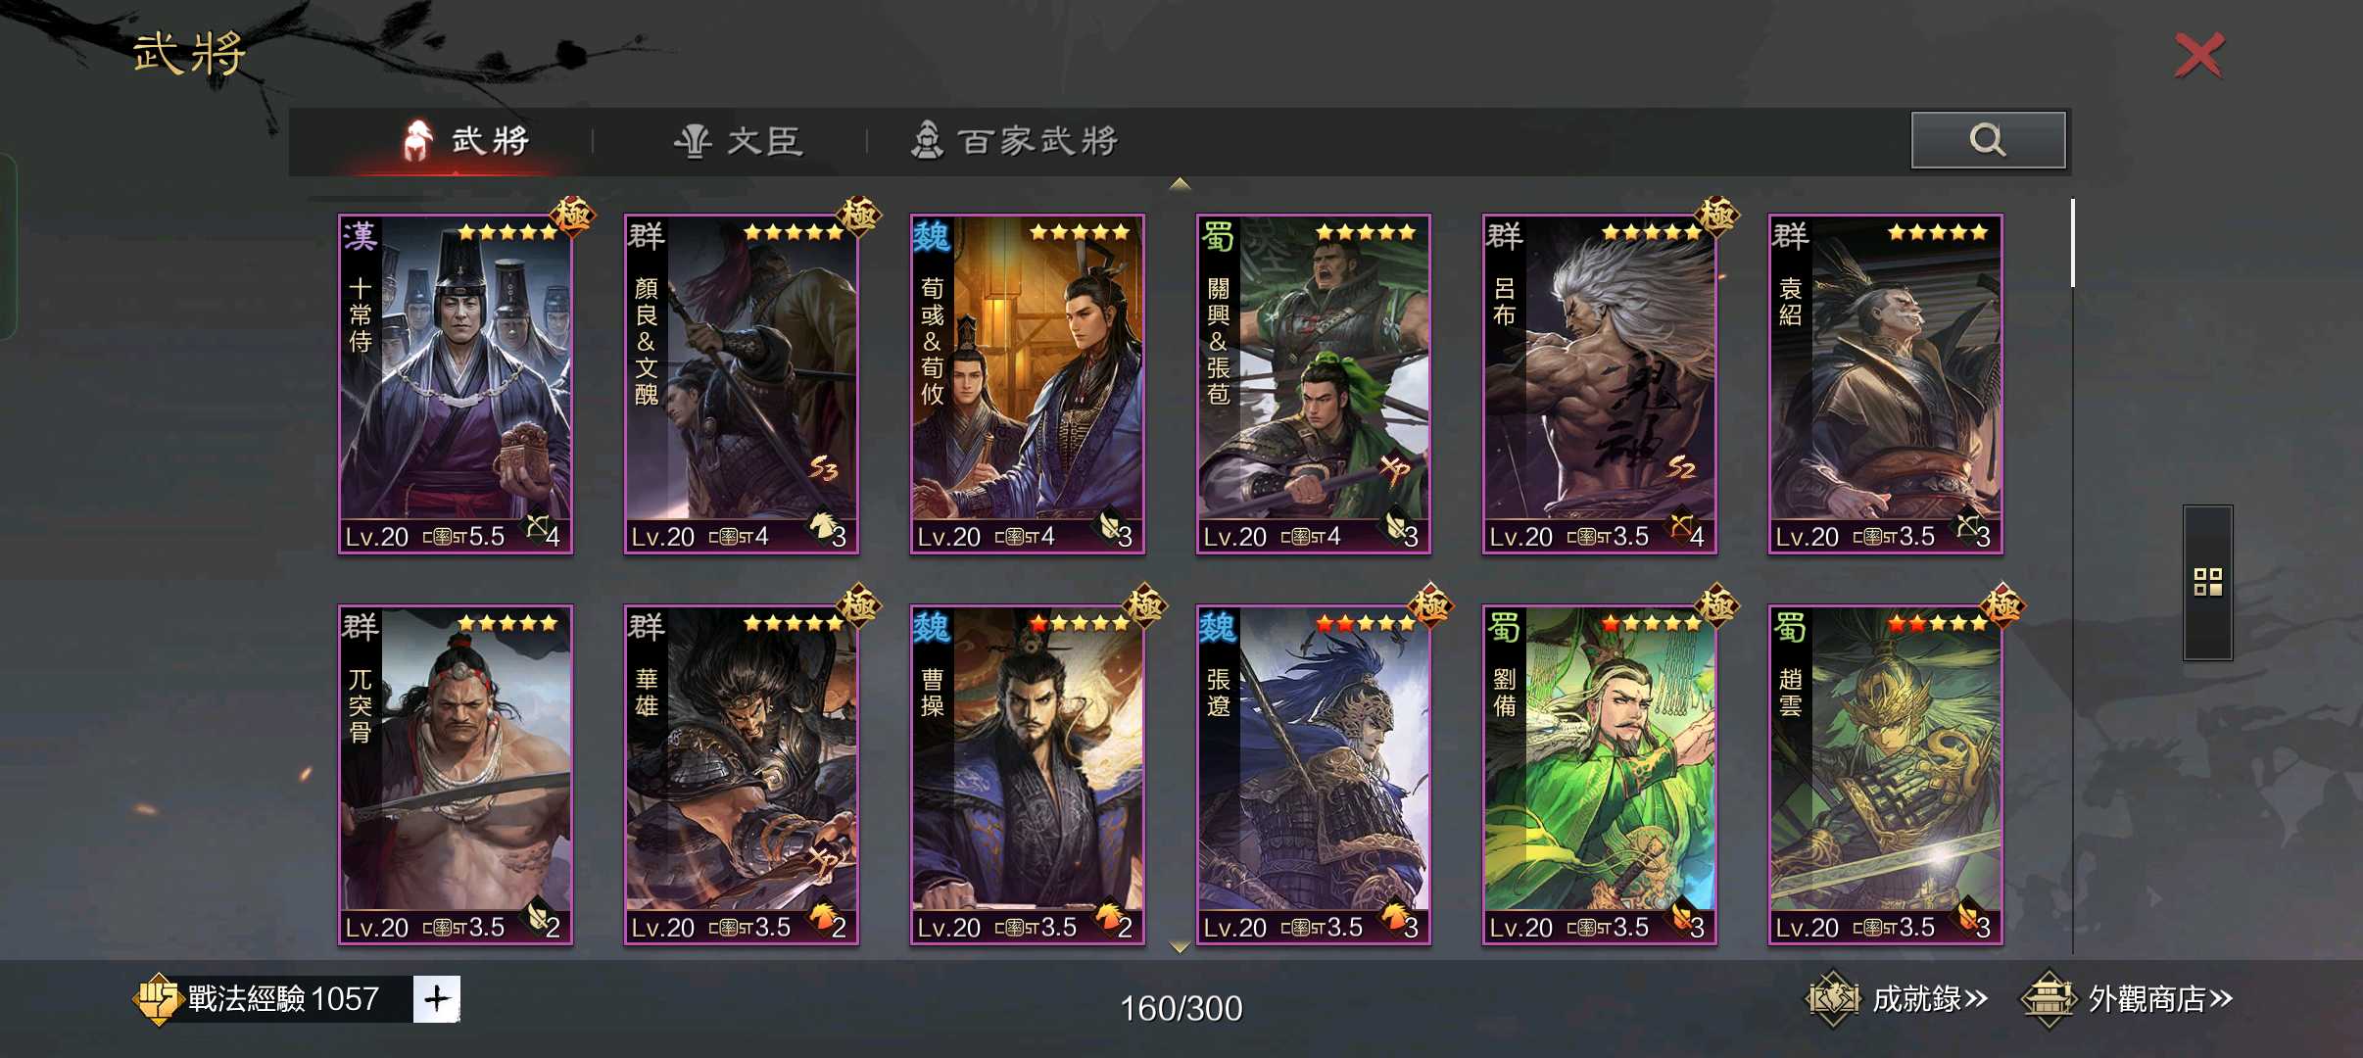This screenshot has height=1058, width=2363.
Task: Select the 武將 tab
Action: [x=466, y=141]
